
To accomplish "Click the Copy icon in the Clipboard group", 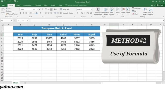I will (x=7, y=11).
